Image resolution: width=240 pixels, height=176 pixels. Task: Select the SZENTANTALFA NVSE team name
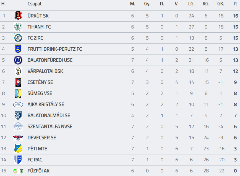click(50, 126)
